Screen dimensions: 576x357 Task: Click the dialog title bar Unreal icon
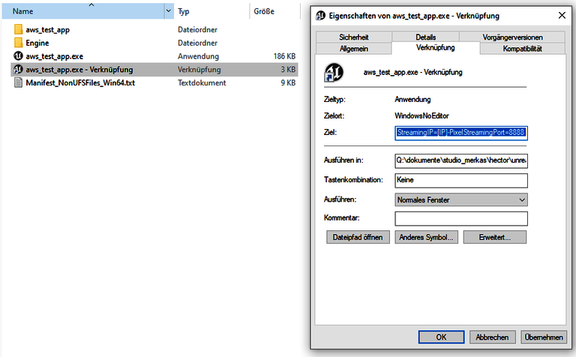click(x=321, y=15)
